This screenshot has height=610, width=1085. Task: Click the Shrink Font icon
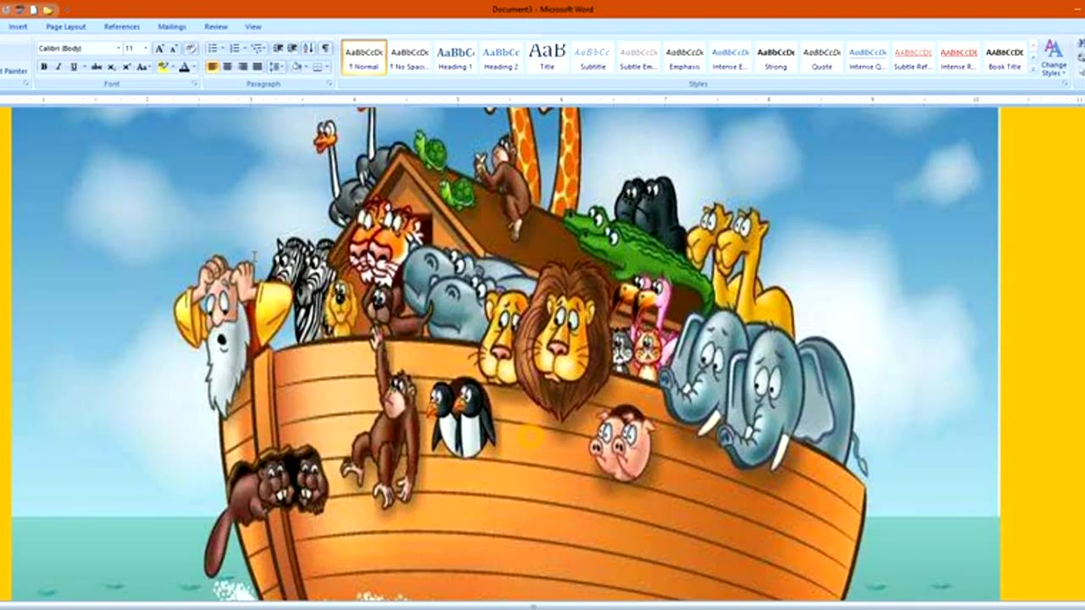[x=174, y=48]
